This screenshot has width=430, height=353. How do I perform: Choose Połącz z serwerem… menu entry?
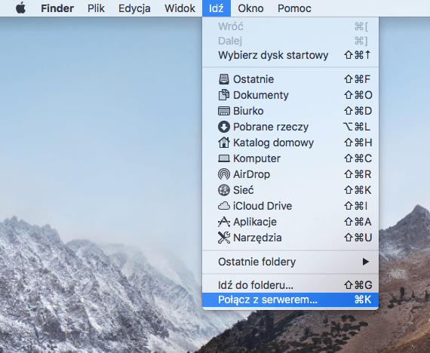tap(290, 299)
